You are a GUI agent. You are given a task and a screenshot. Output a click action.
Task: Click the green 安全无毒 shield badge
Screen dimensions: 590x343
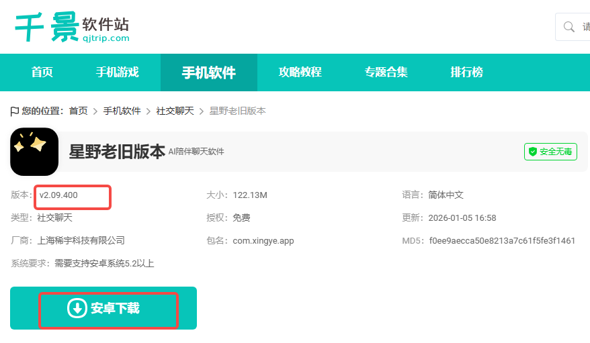pos(550,152)
